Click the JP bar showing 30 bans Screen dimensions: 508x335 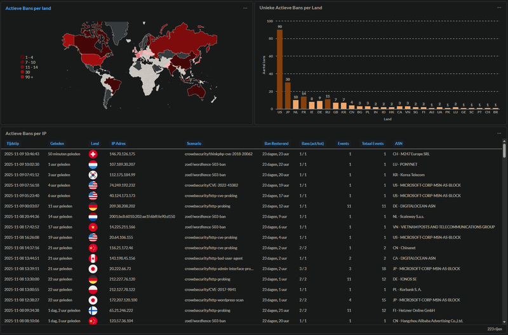288,96
